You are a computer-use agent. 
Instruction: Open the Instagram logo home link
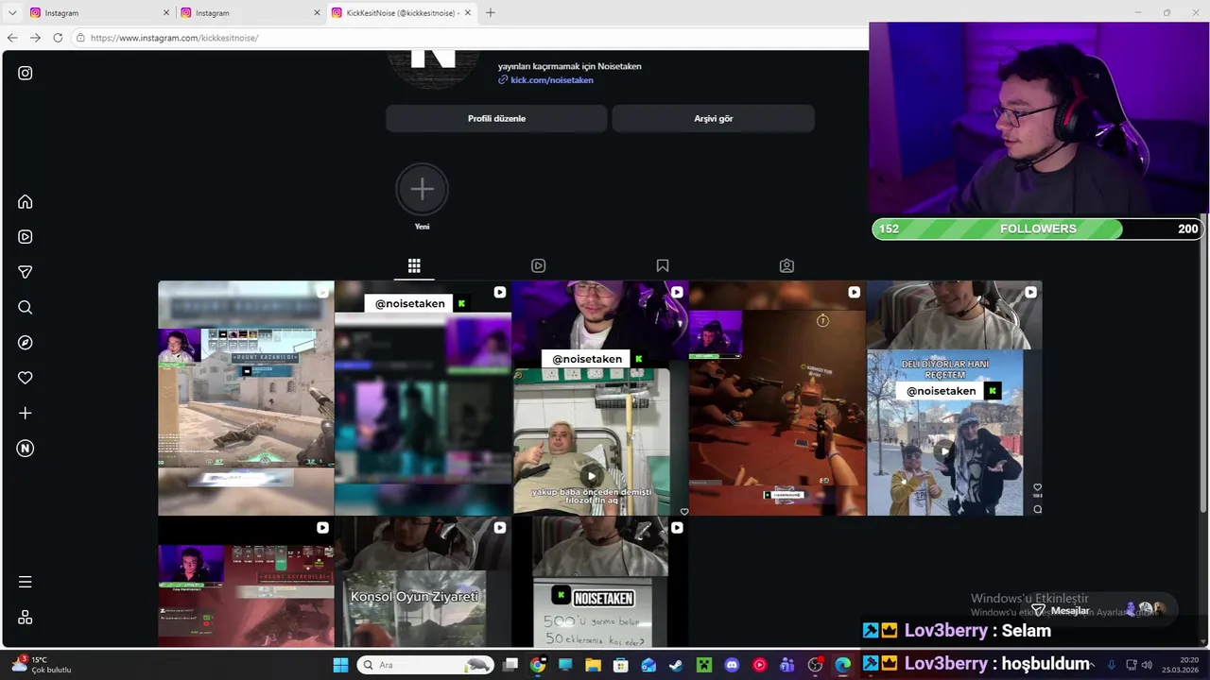pos(26,73)
